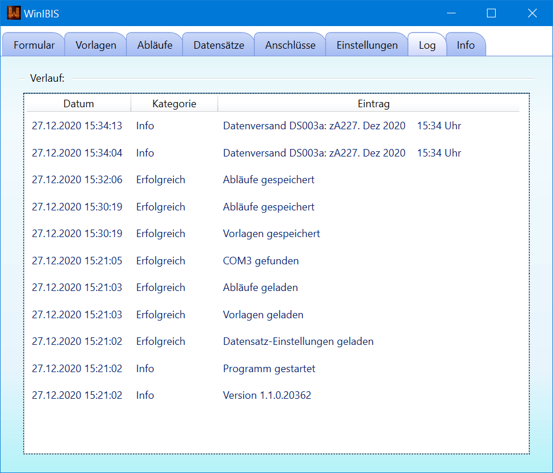This screenshot has height=473, width=553.
Task: Select the Datensätze tab
Action: point(219,45)
